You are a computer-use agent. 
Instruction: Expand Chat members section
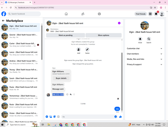tap(144, 54)
